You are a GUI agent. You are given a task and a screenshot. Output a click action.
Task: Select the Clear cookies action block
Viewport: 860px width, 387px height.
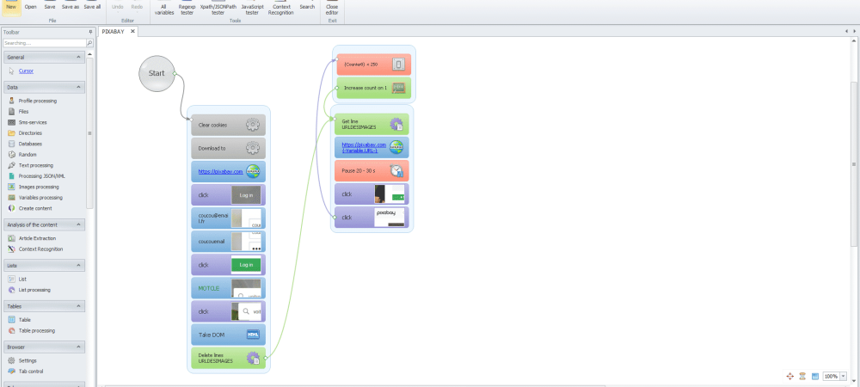pos(228,125)
